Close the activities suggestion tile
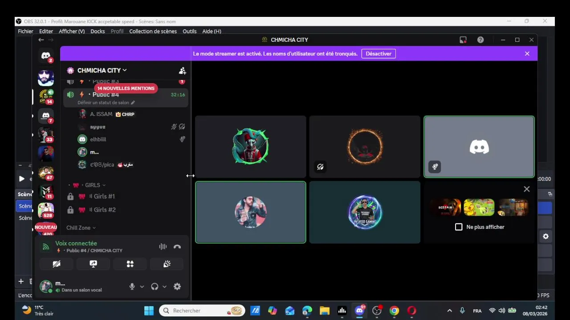 [527, 189]
